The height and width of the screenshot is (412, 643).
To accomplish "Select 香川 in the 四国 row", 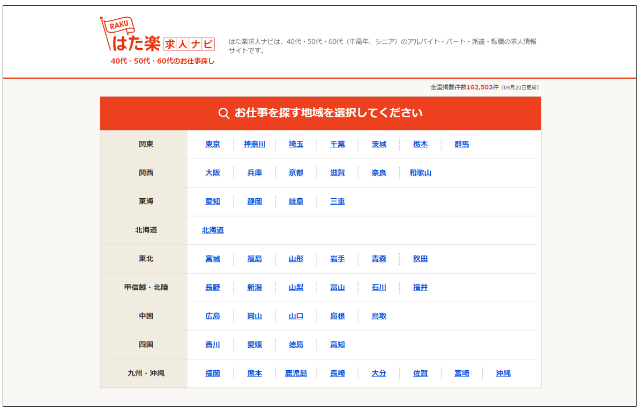I will [213, 345].
